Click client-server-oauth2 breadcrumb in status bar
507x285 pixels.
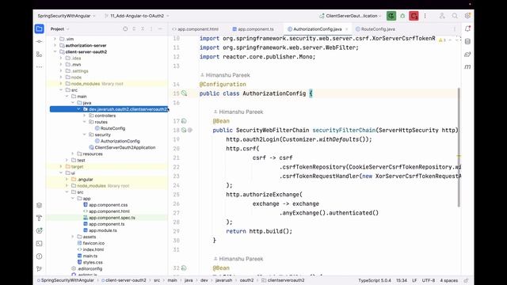(125, 280)
